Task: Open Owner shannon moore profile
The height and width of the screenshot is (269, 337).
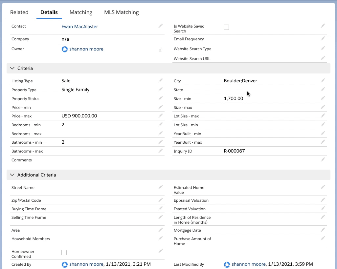Action: (86, 49)
